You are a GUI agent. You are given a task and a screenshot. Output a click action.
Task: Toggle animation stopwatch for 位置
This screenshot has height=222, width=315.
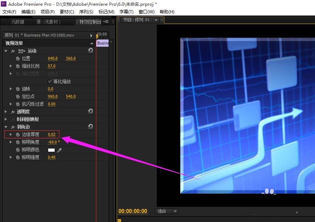tap(18, 58)
